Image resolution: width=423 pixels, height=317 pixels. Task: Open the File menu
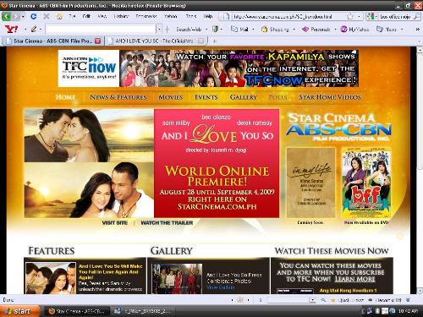(x=72, y=16)
